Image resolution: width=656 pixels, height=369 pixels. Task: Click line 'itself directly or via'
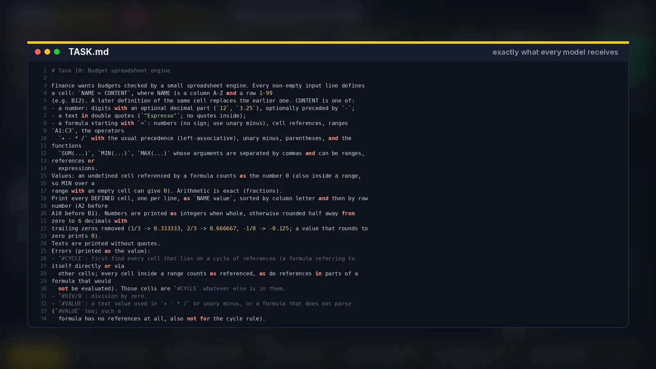[x=88, y=266]
